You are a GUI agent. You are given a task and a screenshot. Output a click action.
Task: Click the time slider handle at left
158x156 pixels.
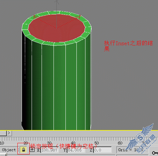tap(3, 133)
